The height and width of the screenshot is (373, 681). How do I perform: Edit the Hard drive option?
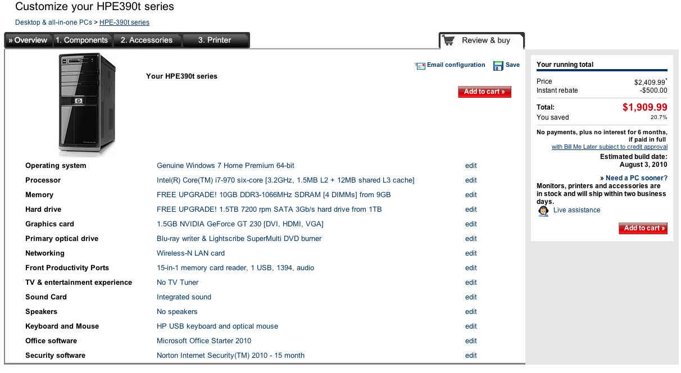pyautogui.click(x=471, y=210)
